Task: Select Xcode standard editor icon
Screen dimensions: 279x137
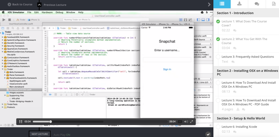Action: [181, 20]
